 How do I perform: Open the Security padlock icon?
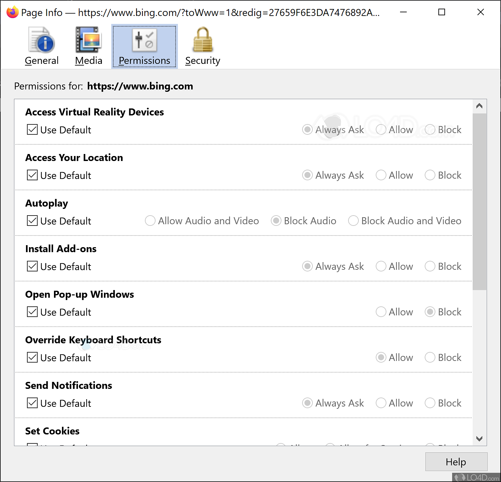click(203, 40)
